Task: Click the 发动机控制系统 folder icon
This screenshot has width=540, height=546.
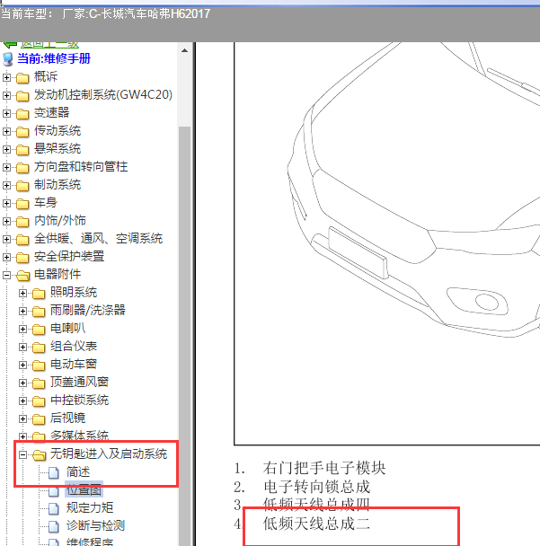Action: [x=22, y=96]
